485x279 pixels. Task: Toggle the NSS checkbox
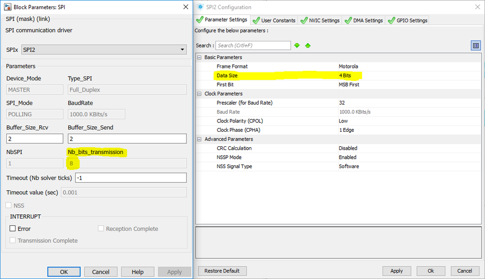coord(9,205)
